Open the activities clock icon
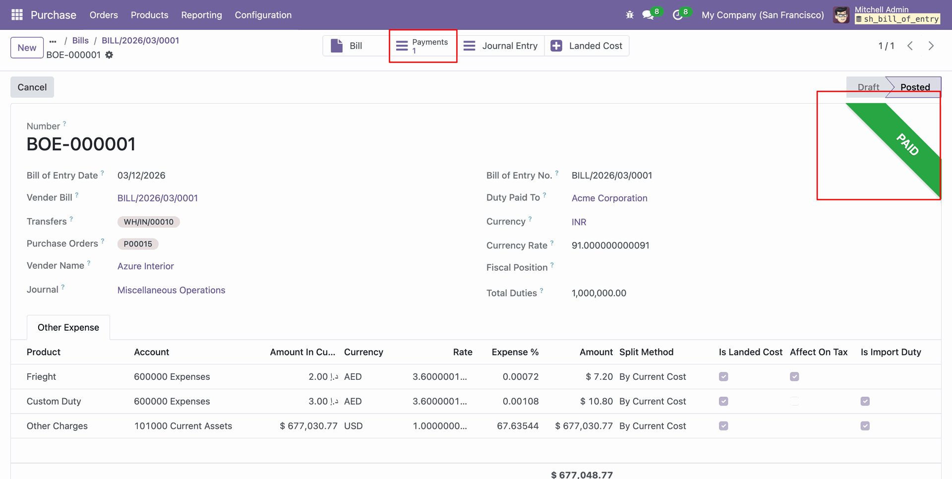 pyautogui.click(x=677, y=15)
